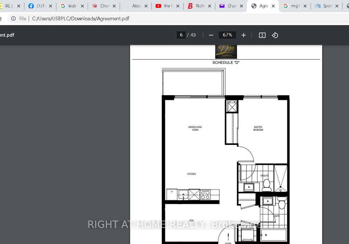Click the DINING/LIVING ROOM label
This screenshot has height=244, width=349.
click(195, 129)
